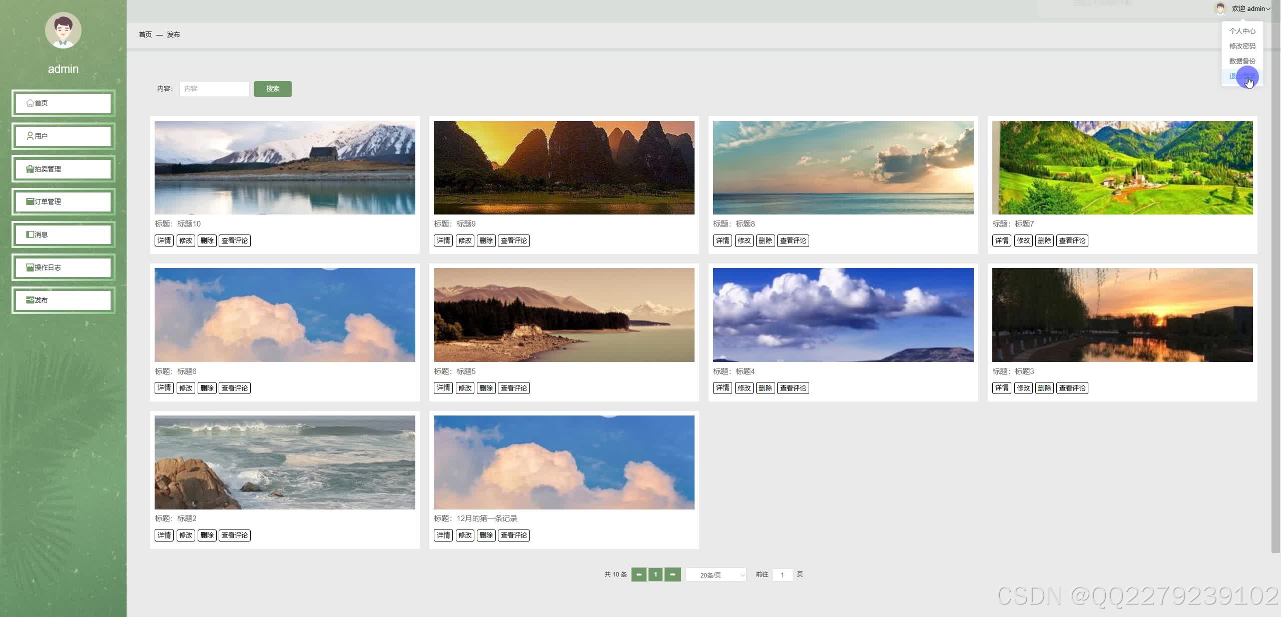The image size is (1281, 617).
Task: Click 删除 under 标题10
Action: (207, 240)
